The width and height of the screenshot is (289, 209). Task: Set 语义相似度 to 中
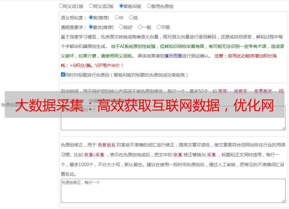[x=117, y=17]
